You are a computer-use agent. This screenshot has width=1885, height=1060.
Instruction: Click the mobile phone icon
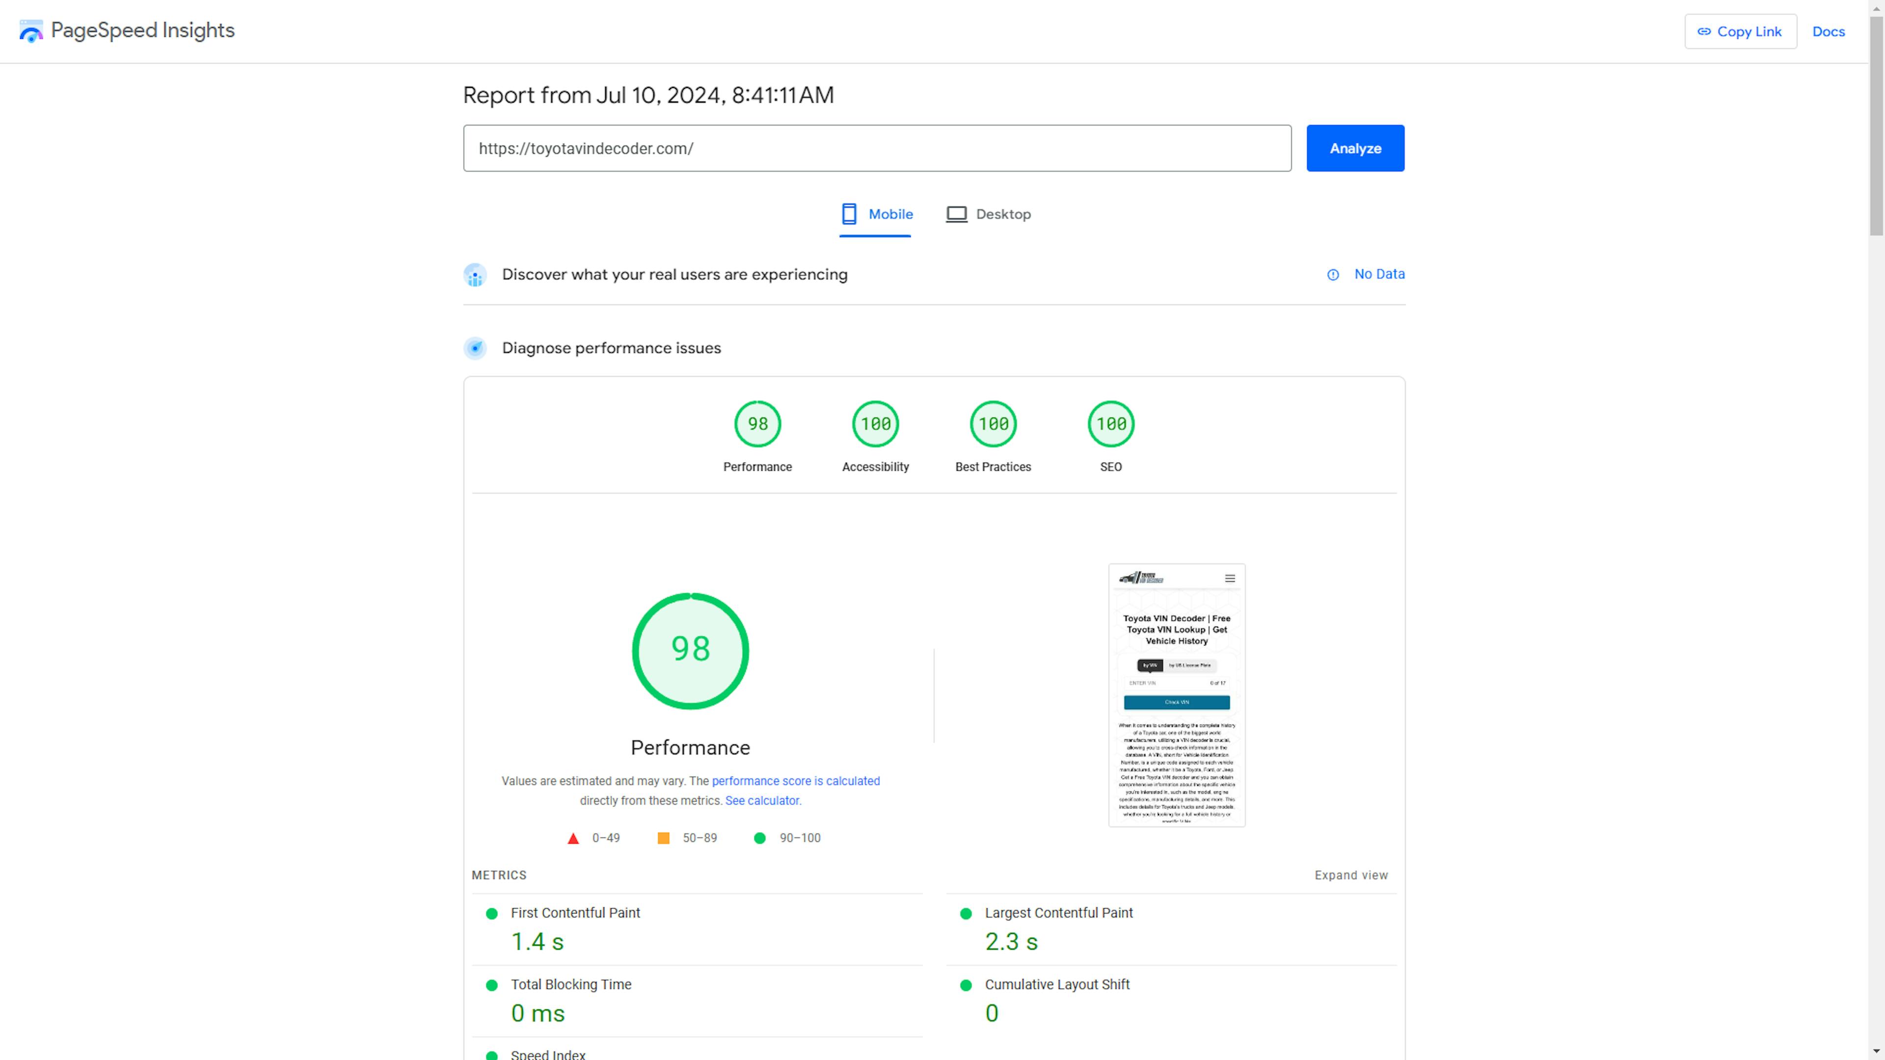pyautogui.click(x=849, y=214)
